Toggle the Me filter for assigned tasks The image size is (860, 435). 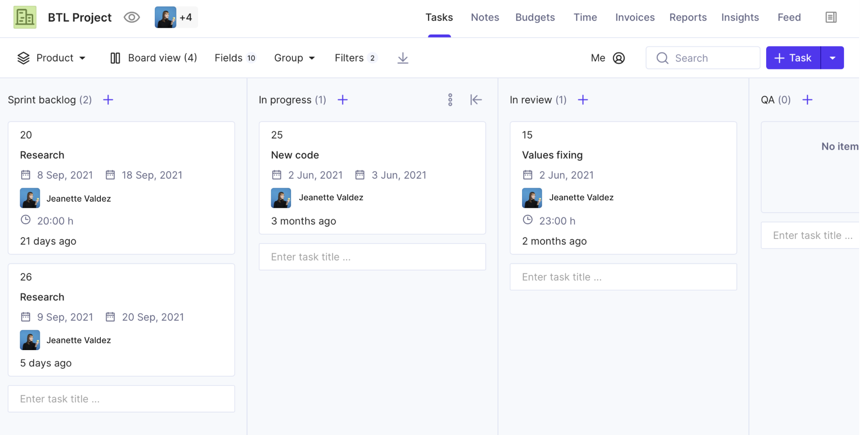pyautogui.click(x=607, y=58)
